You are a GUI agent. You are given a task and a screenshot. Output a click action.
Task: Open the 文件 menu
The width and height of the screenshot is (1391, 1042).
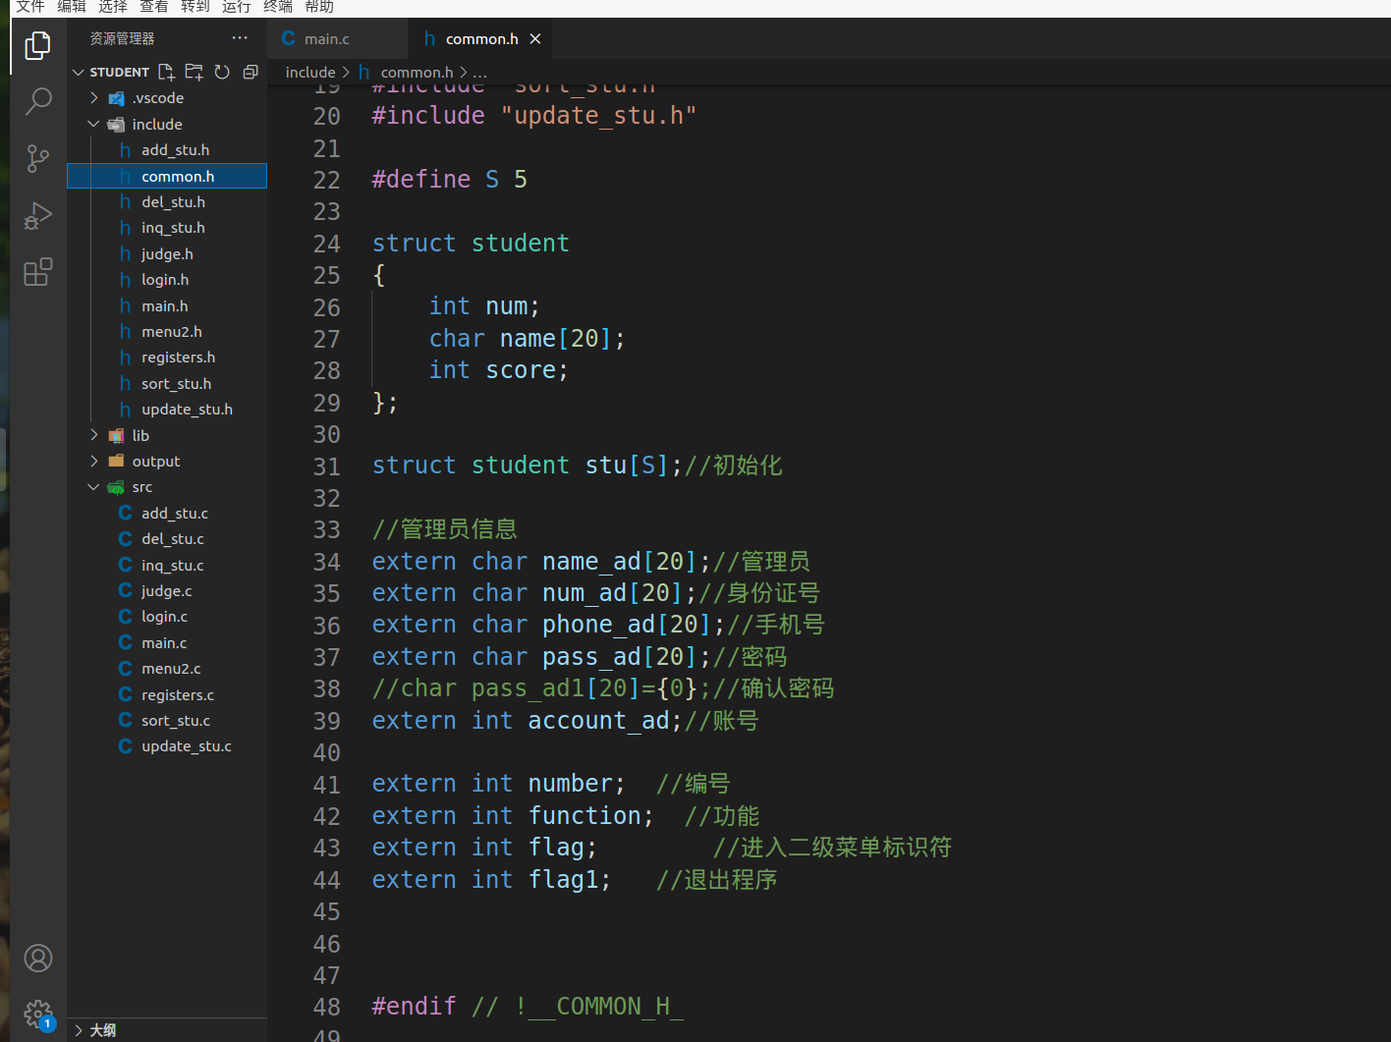(30, 7)
